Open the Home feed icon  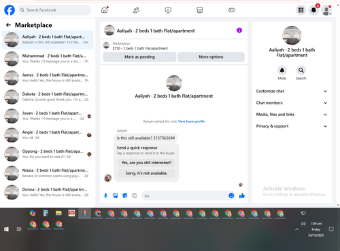coord(105,10)
